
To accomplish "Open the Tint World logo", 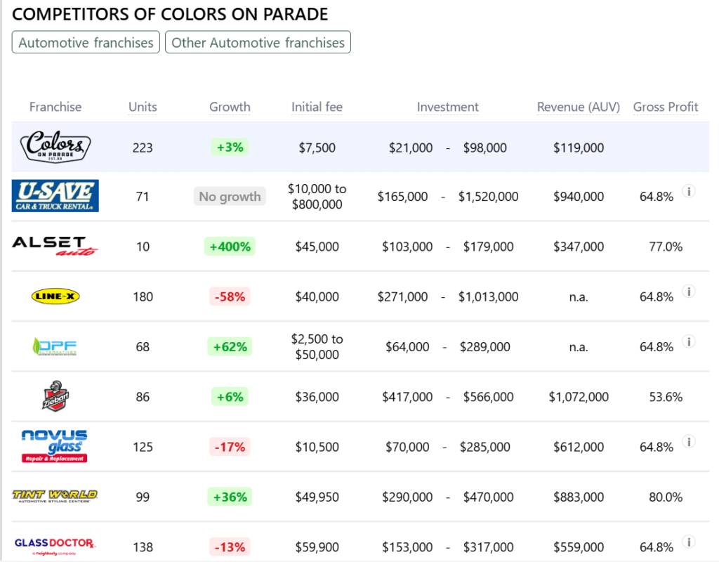I will 55,496.
